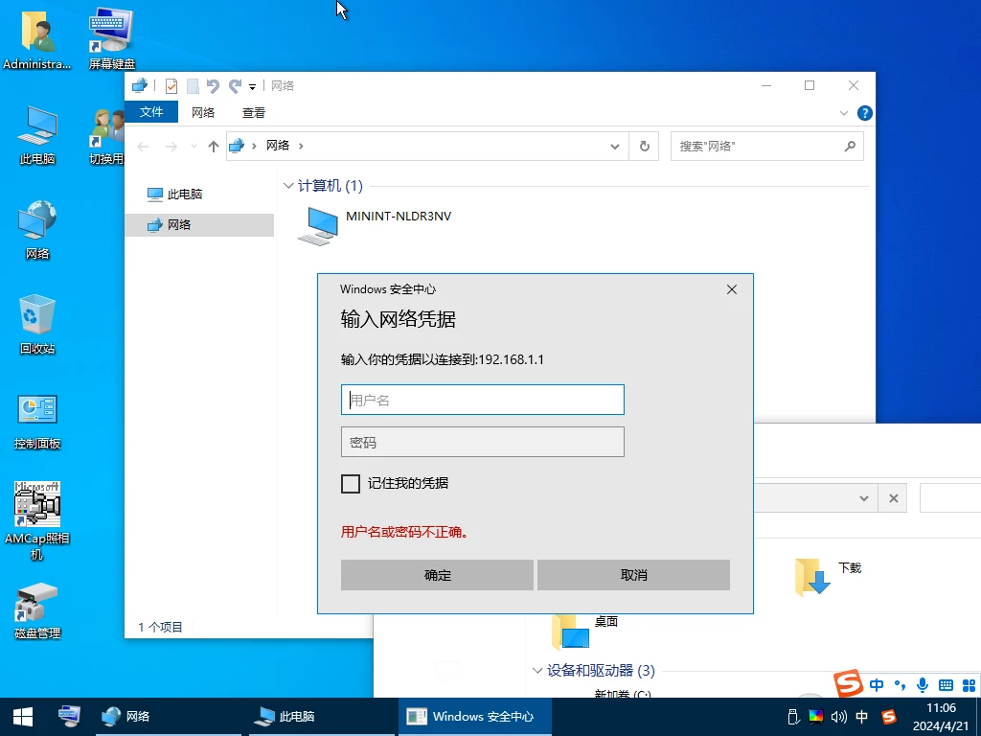Image resolution: width=981 pixels, height=736 pixels.
Task: Click the 搜索"网络" search box
Action: [767, 146]
